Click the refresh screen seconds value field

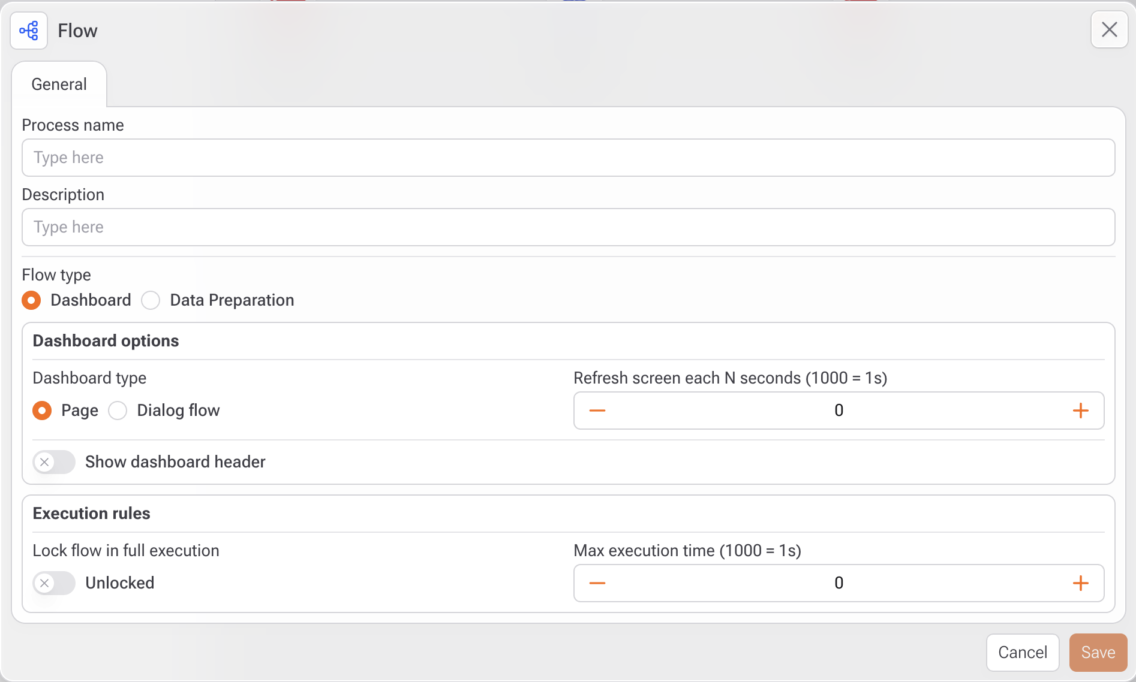coord(838,411)
